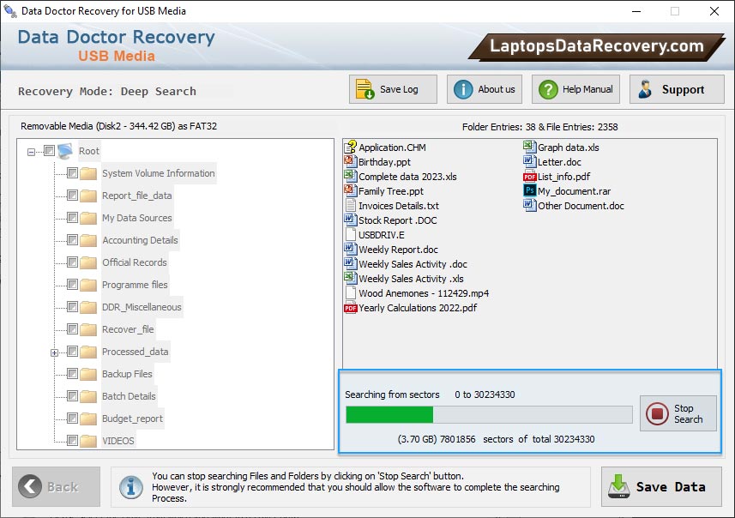Collapse the Root tree node

pos(31,152)
